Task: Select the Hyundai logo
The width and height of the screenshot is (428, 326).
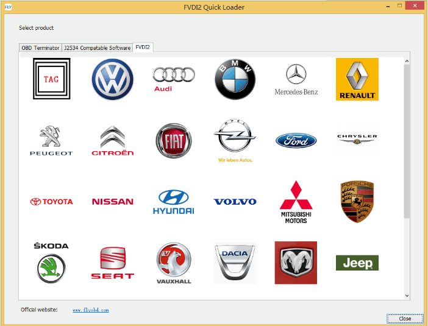Action: click(174, 202)
